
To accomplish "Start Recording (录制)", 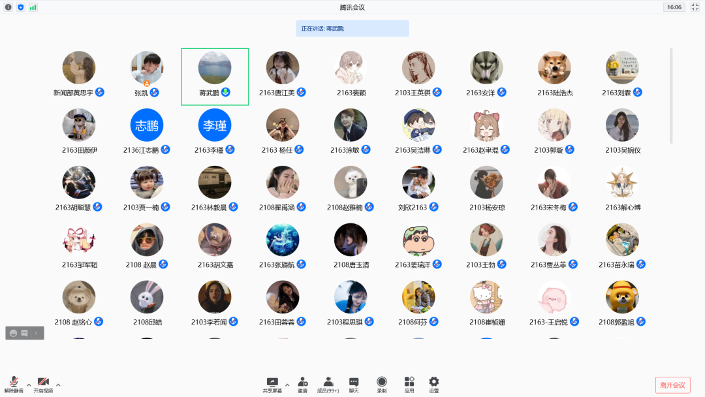I will coord(382,384).
